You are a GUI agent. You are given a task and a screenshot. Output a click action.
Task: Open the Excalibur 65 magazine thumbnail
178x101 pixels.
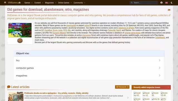(x=137, y=94)
